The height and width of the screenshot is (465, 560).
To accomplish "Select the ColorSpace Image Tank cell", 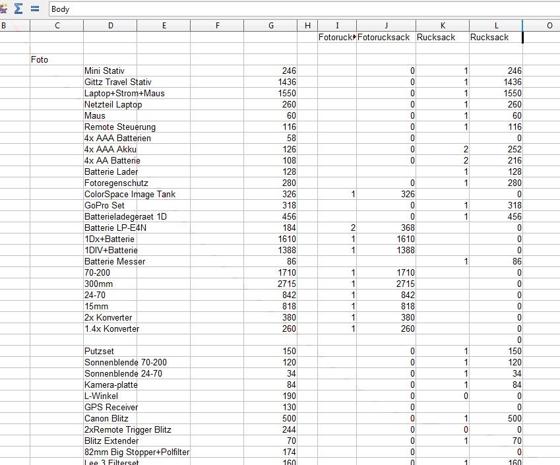I will point(129,194).
